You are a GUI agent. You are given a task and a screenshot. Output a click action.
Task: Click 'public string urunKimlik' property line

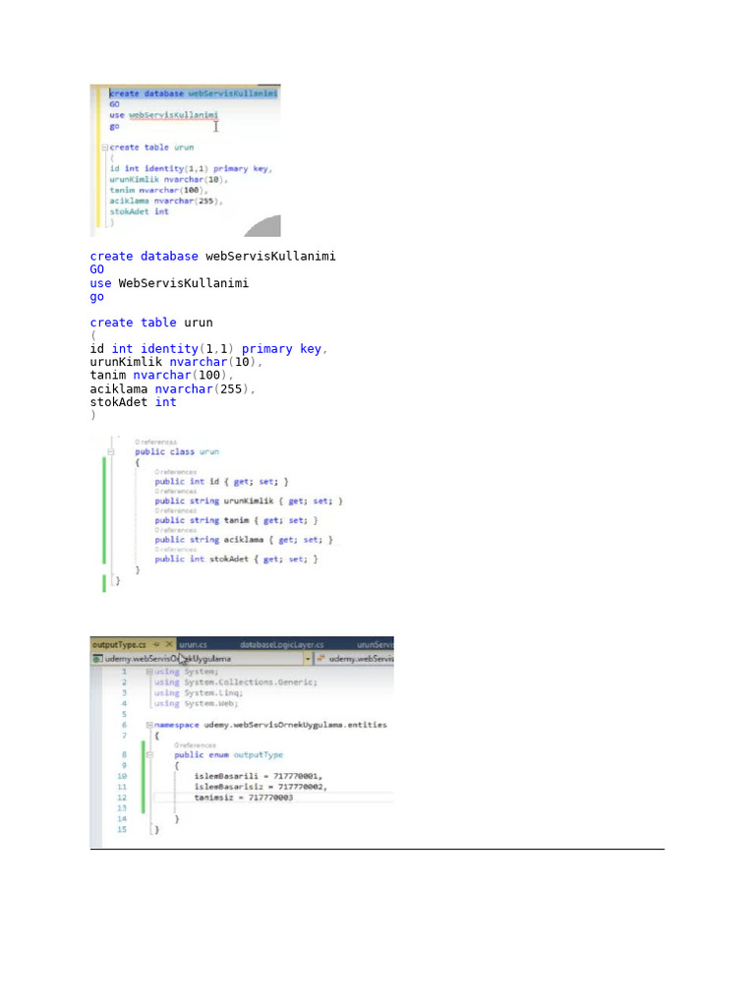[249, 501]
